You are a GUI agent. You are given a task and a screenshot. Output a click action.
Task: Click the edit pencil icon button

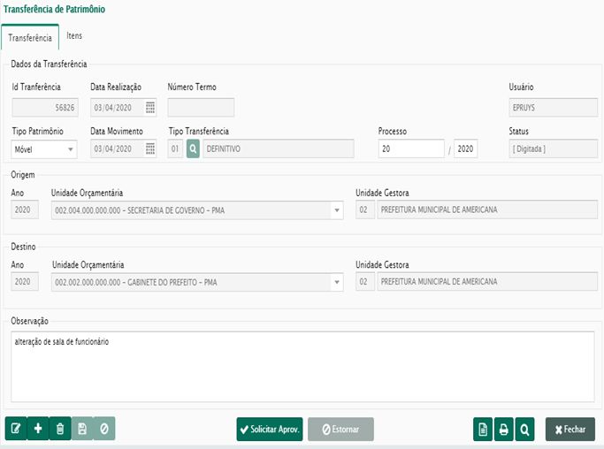16,429
